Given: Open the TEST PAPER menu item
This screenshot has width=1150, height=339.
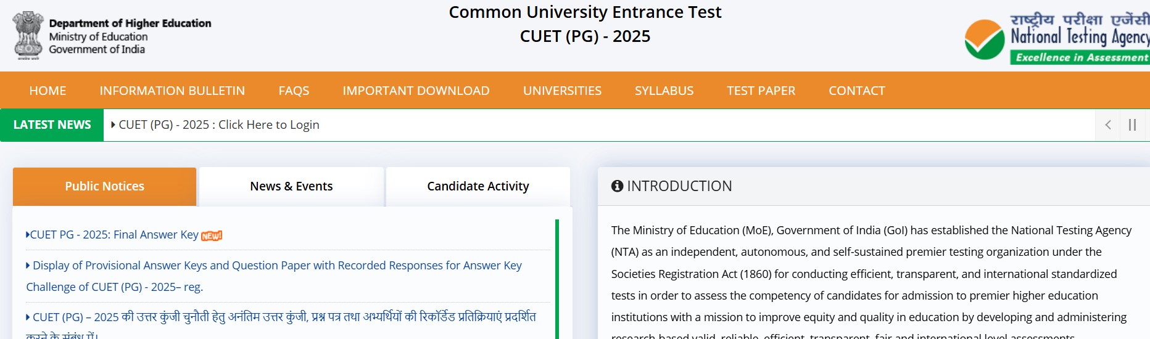Looking at the screenshot, I should (761, 91).
